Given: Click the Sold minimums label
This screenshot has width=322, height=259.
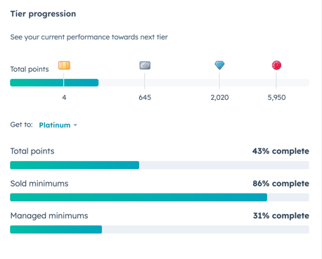Looking at the screenshot, I should point(39,184).
